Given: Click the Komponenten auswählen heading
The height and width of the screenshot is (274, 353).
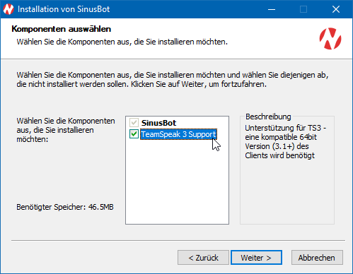Looking at the screenshot, I should point(62,29).
